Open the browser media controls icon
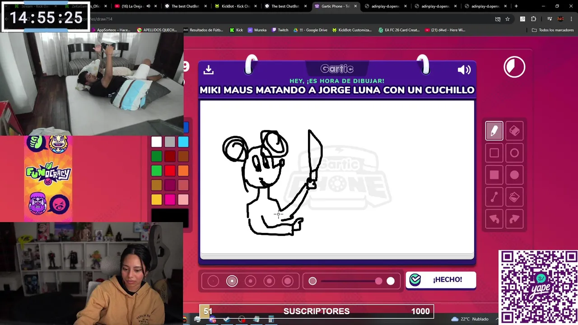Viewport: 578px width, 325px height. (550, 19)
